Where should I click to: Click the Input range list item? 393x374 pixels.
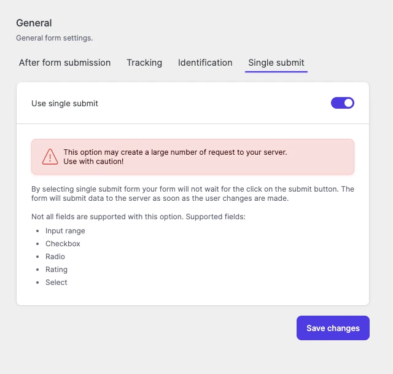(65, 231)
